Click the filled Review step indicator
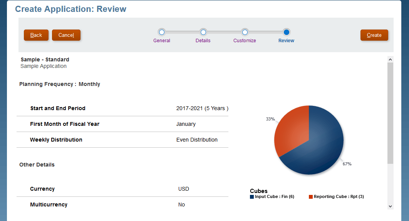This screenshot has height=221, width=409. coord(286,32)
